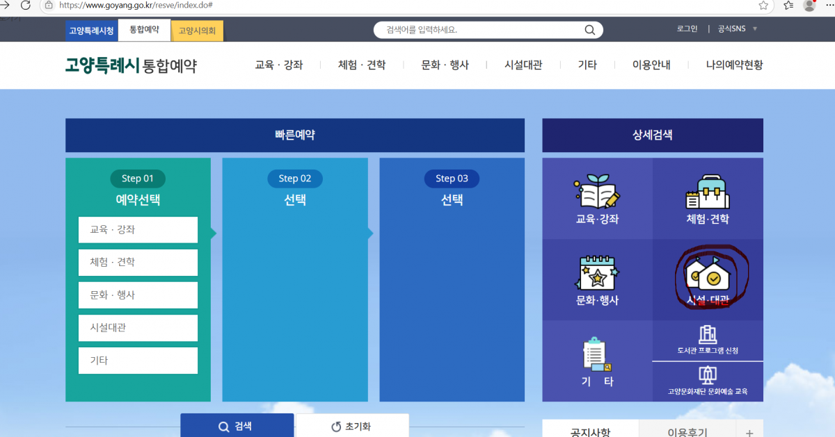Open the 고양문화재단 문화예술 교육 icon

tap(708, 375)
